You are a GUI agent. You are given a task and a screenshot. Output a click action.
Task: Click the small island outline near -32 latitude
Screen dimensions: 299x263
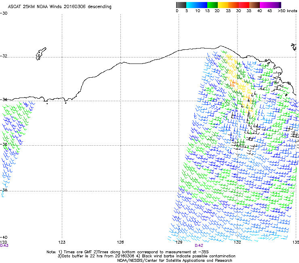pos(41,54)
